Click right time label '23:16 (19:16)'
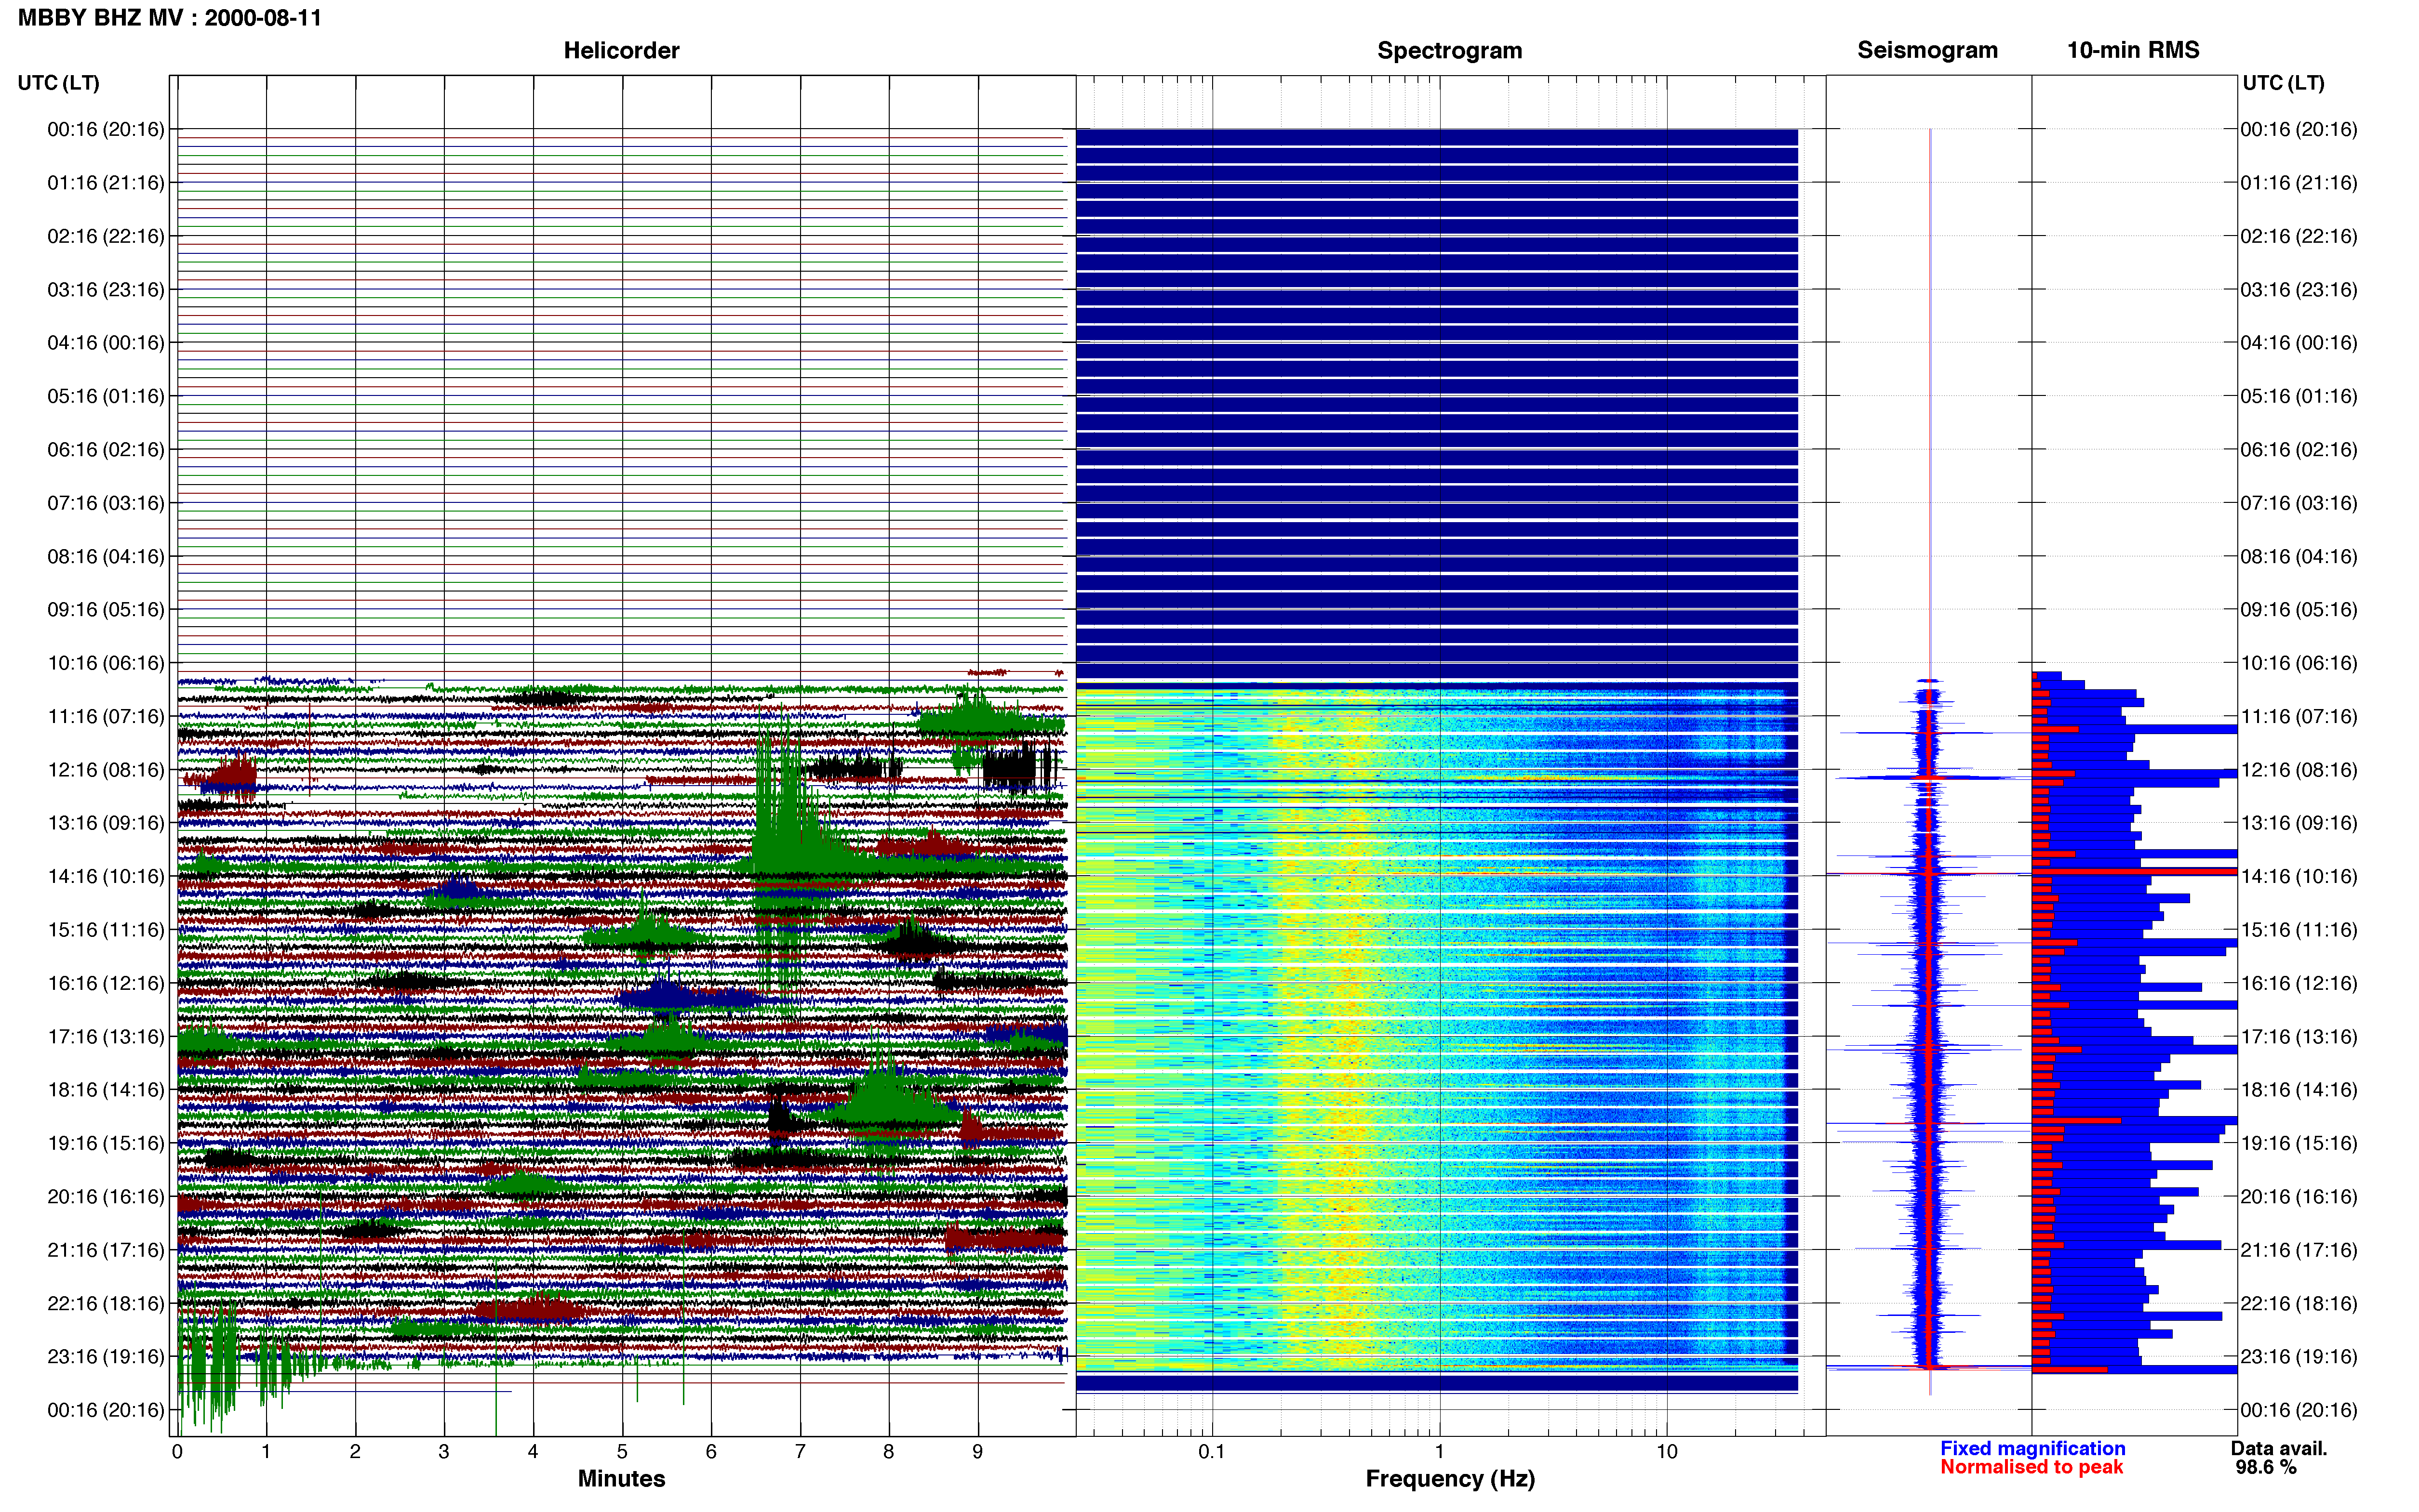 (2298, 1356)
